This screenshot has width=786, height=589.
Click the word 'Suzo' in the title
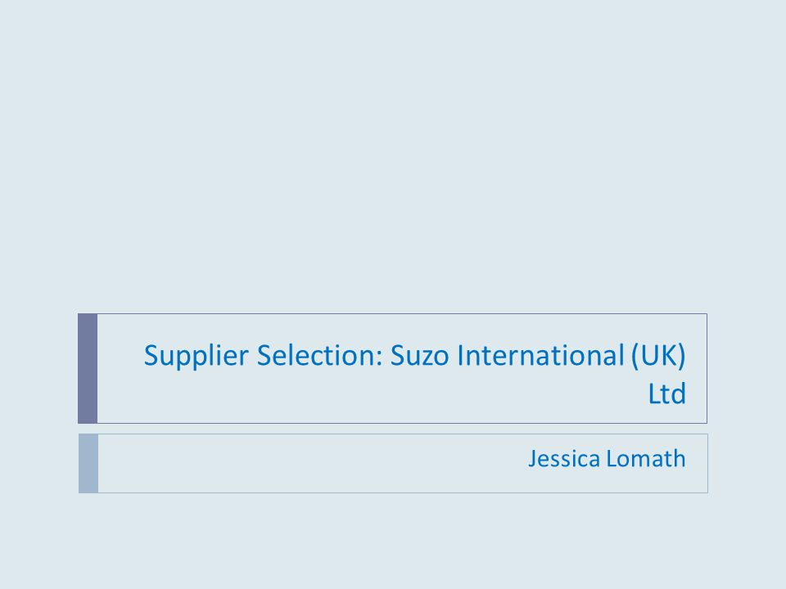(x=419, y=356)
